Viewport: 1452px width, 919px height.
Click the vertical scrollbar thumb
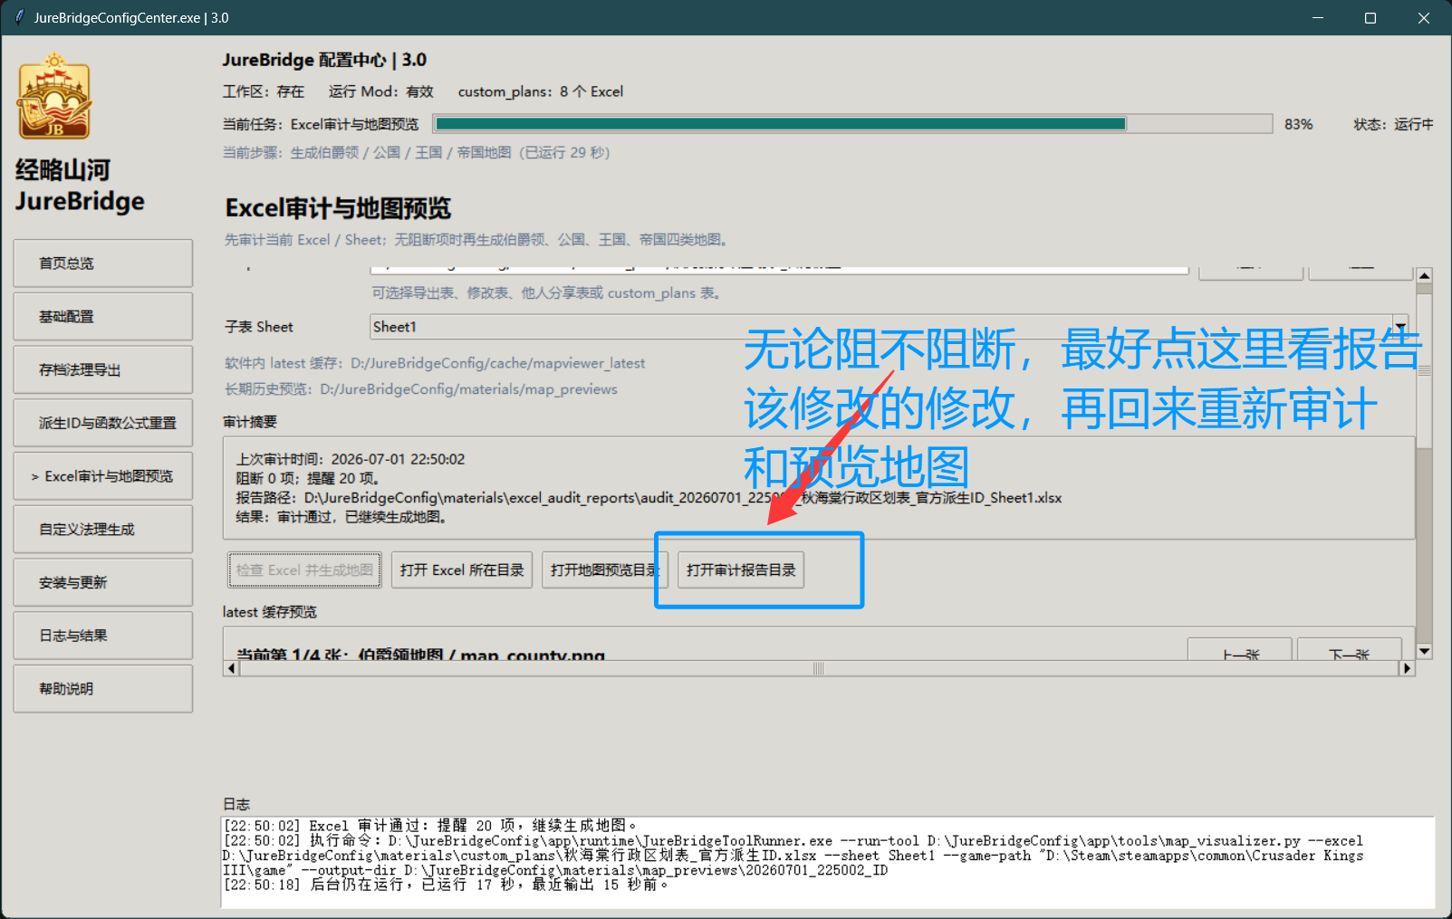(1425, 370)
